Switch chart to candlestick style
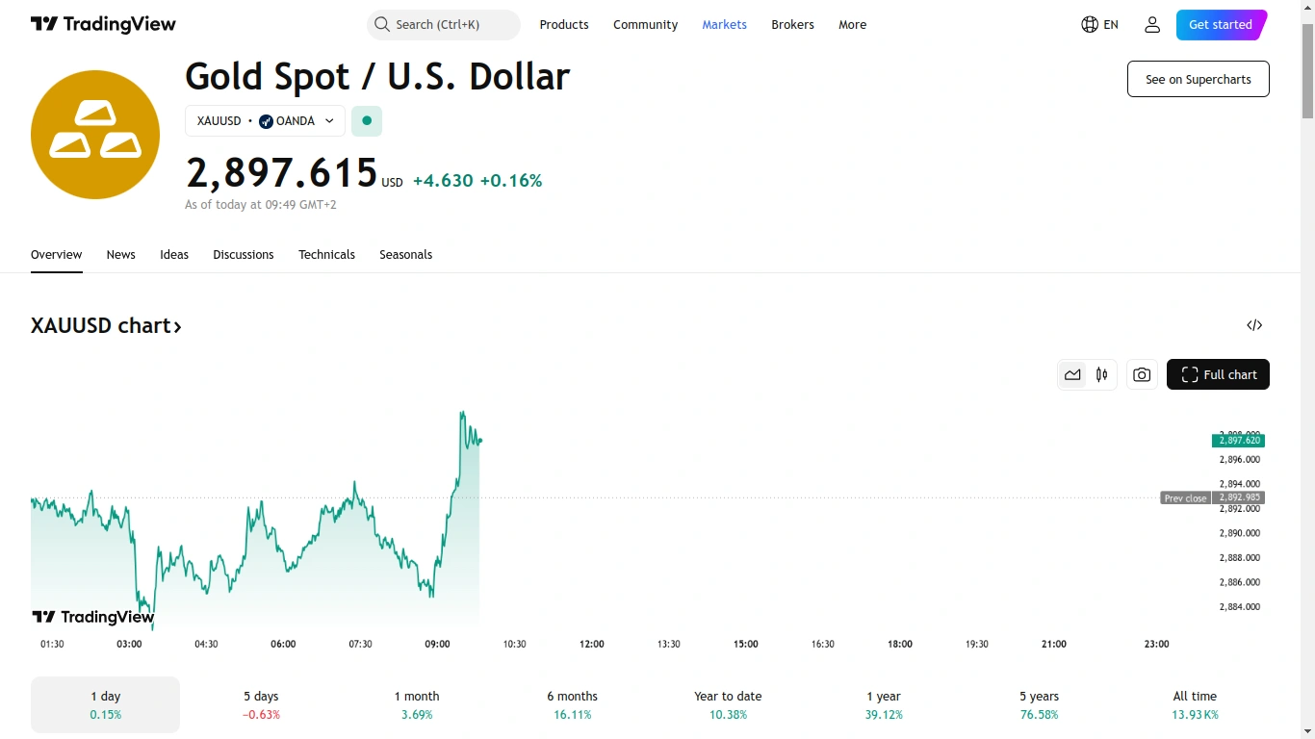The image size is (1315, 739). click(1101, 374)
